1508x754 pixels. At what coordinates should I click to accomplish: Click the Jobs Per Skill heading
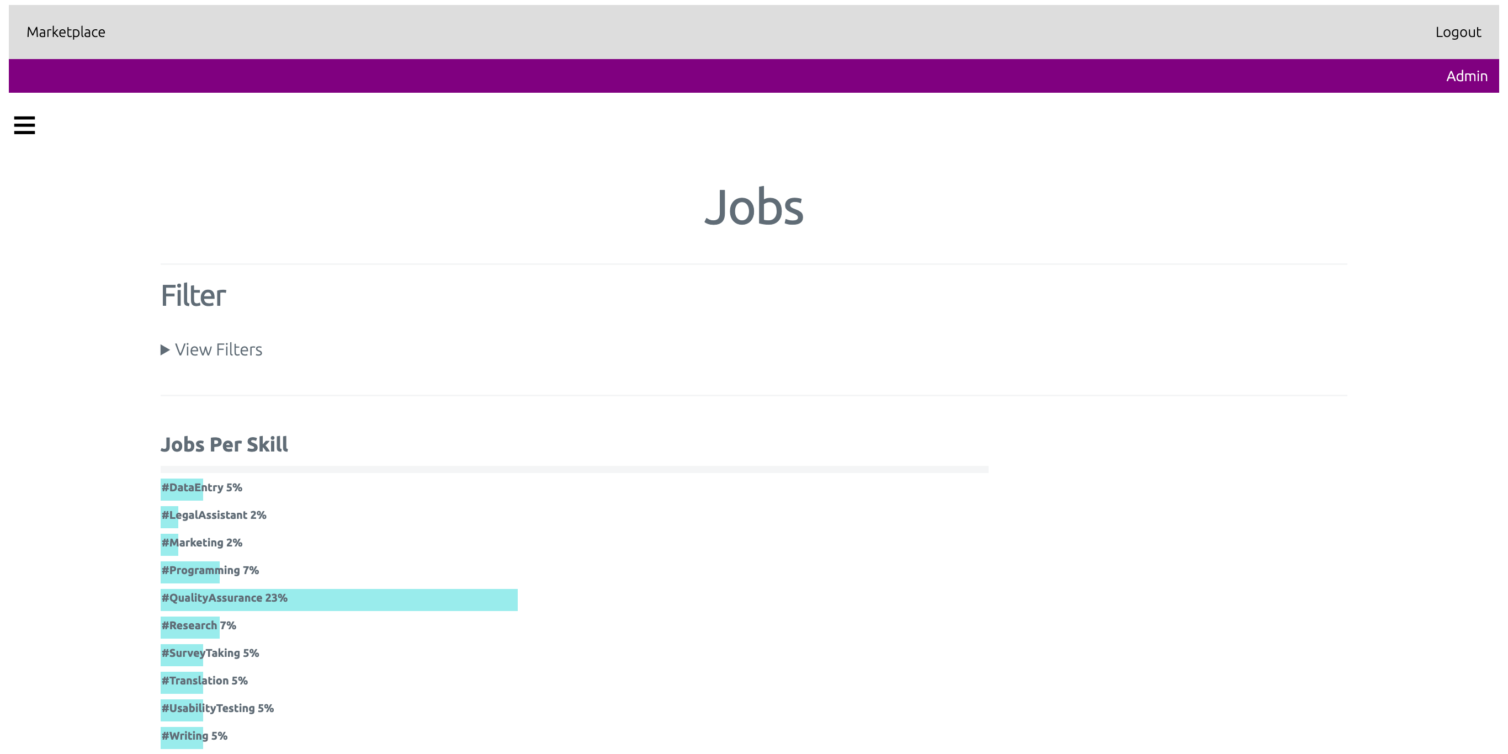point(224,445)
